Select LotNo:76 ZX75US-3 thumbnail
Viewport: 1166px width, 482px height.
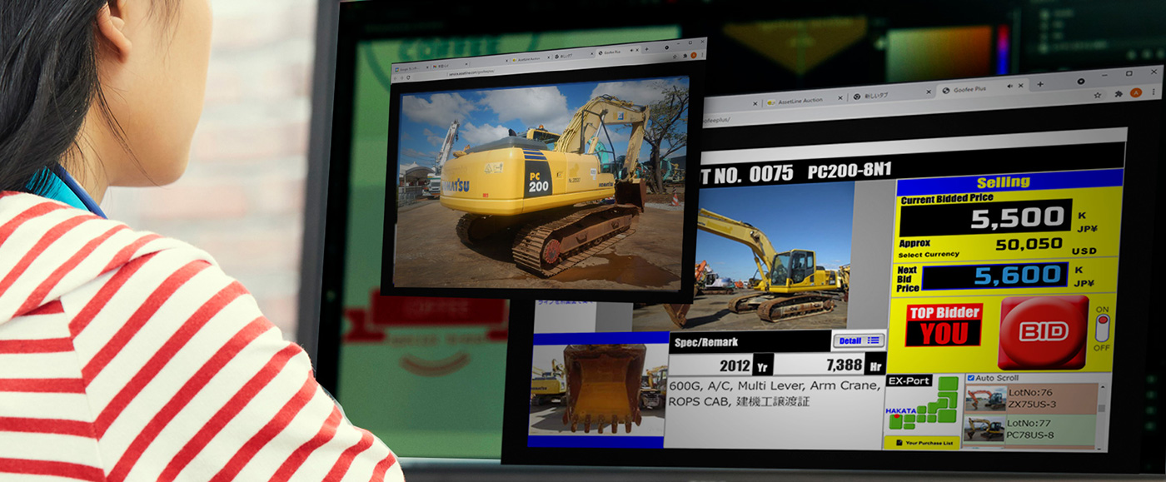[x=985, y=398]
